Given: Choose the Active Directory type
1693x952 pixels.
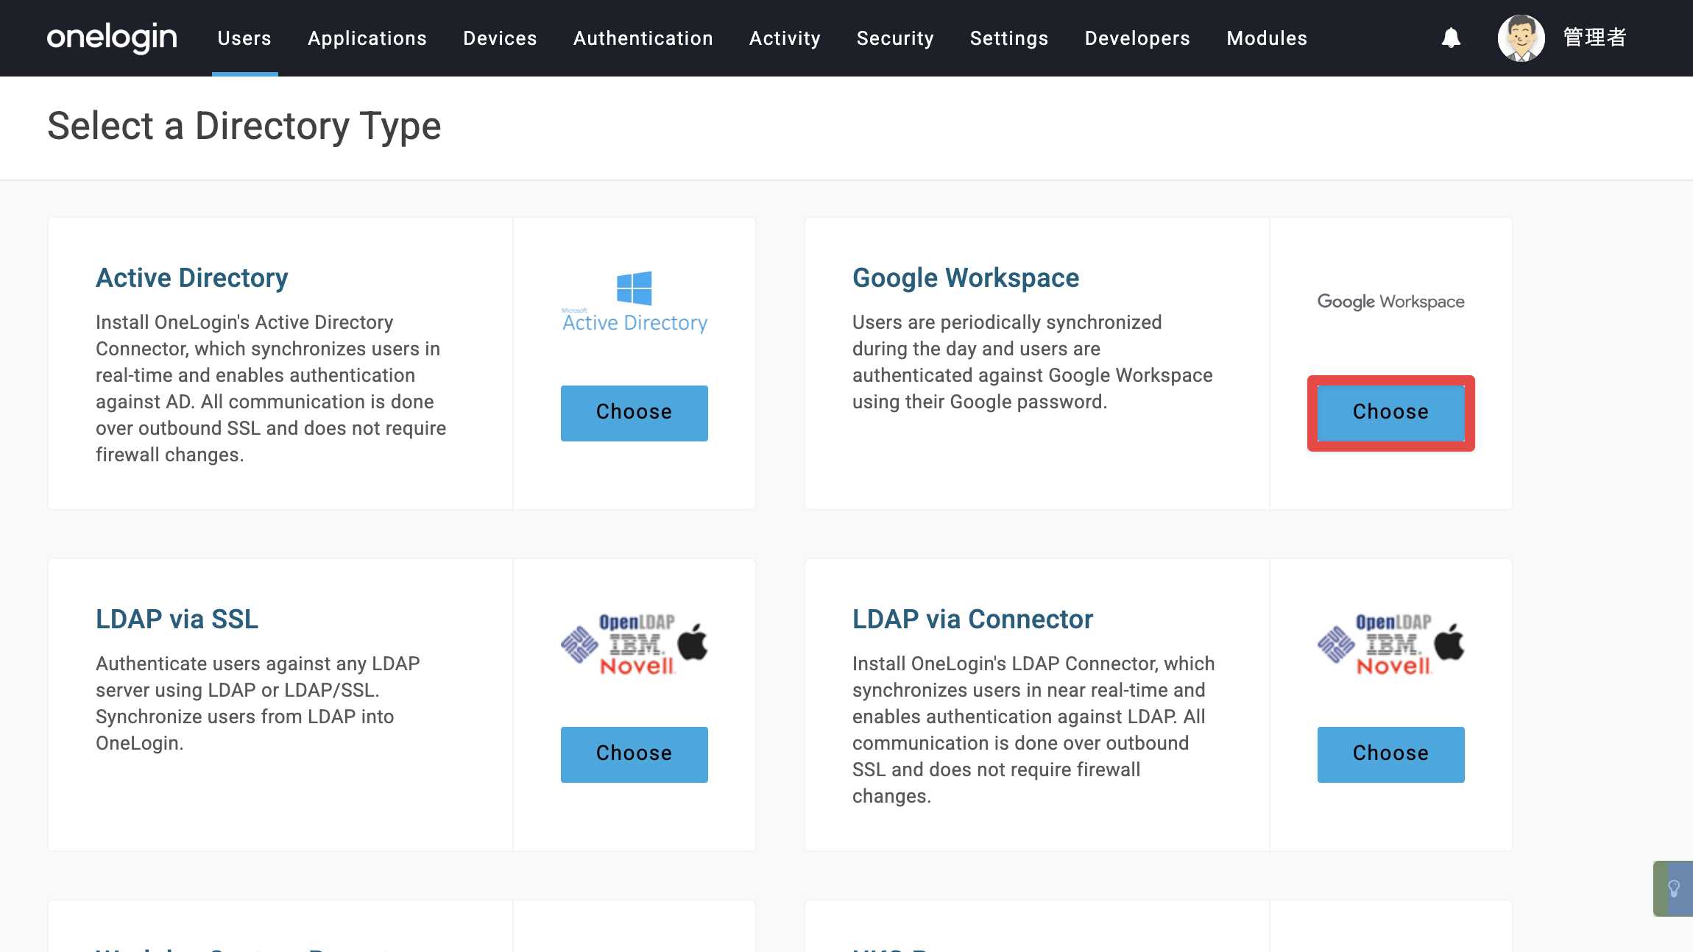Looking at the screenshot, I should tap(635, 413).
